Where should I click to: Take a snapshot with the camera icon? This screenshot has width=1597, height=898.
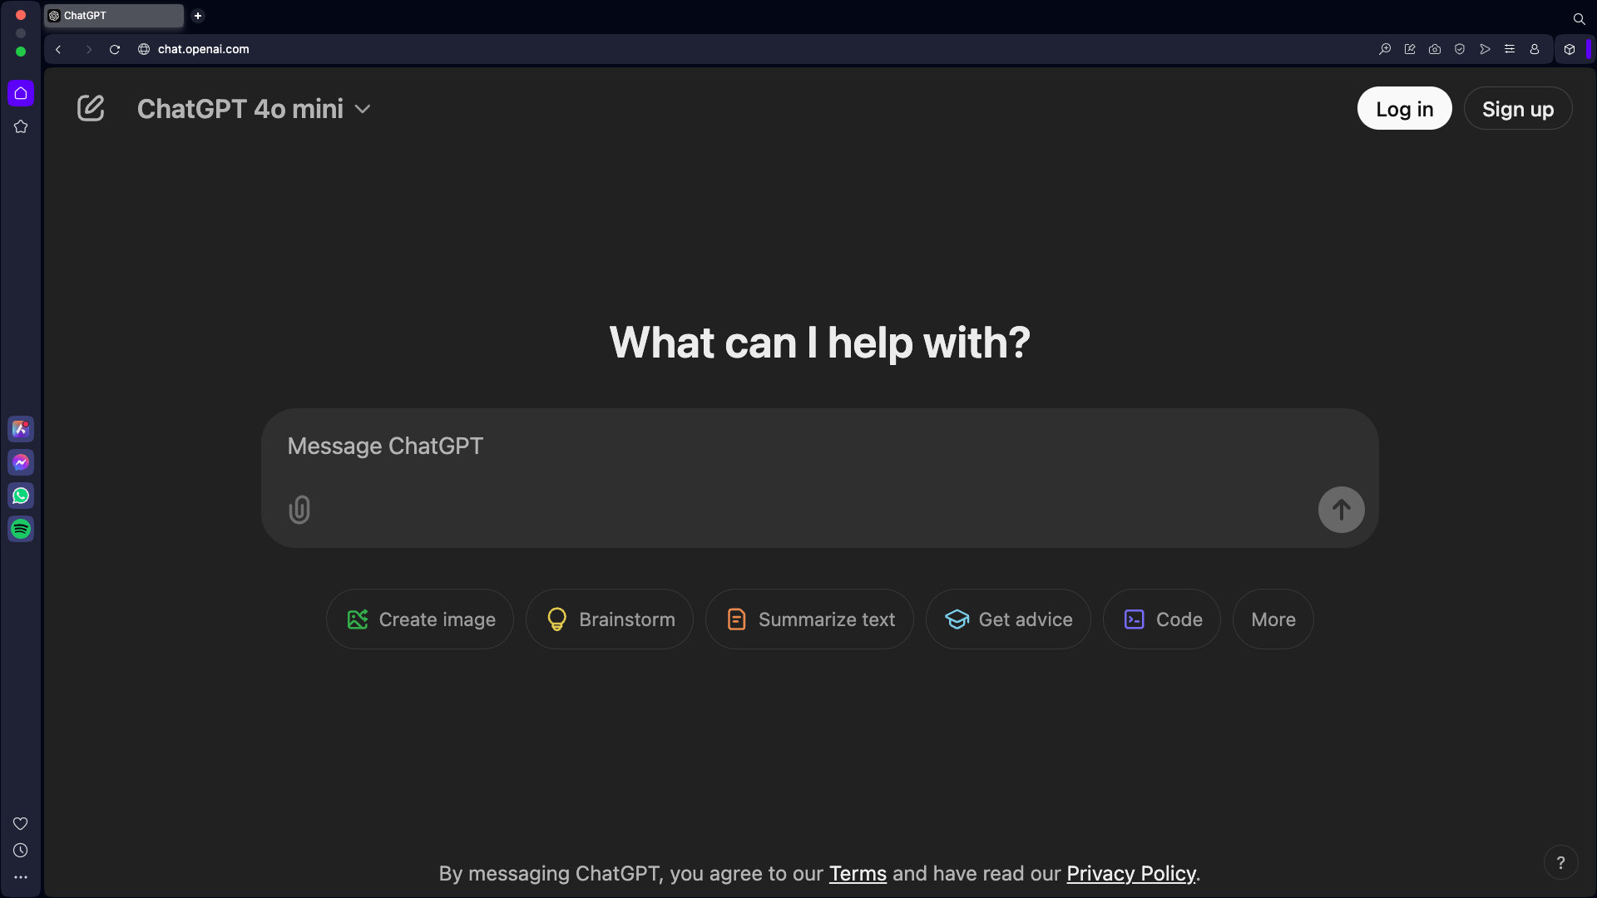point(1435,49)
